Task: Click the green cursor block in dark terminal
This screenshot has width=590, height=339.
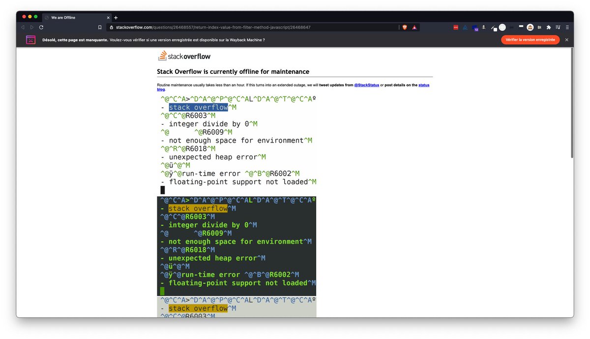Action: pyautogui.click(x=162, y=291)
